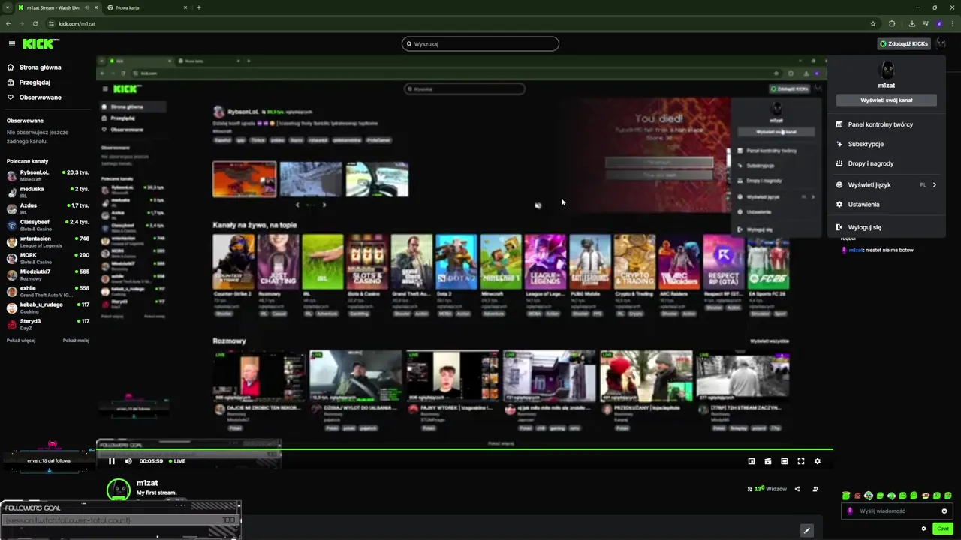This screenshot has height=540, width=961.
Task: Mute the stream volume icon
Action: click(128, 461)
